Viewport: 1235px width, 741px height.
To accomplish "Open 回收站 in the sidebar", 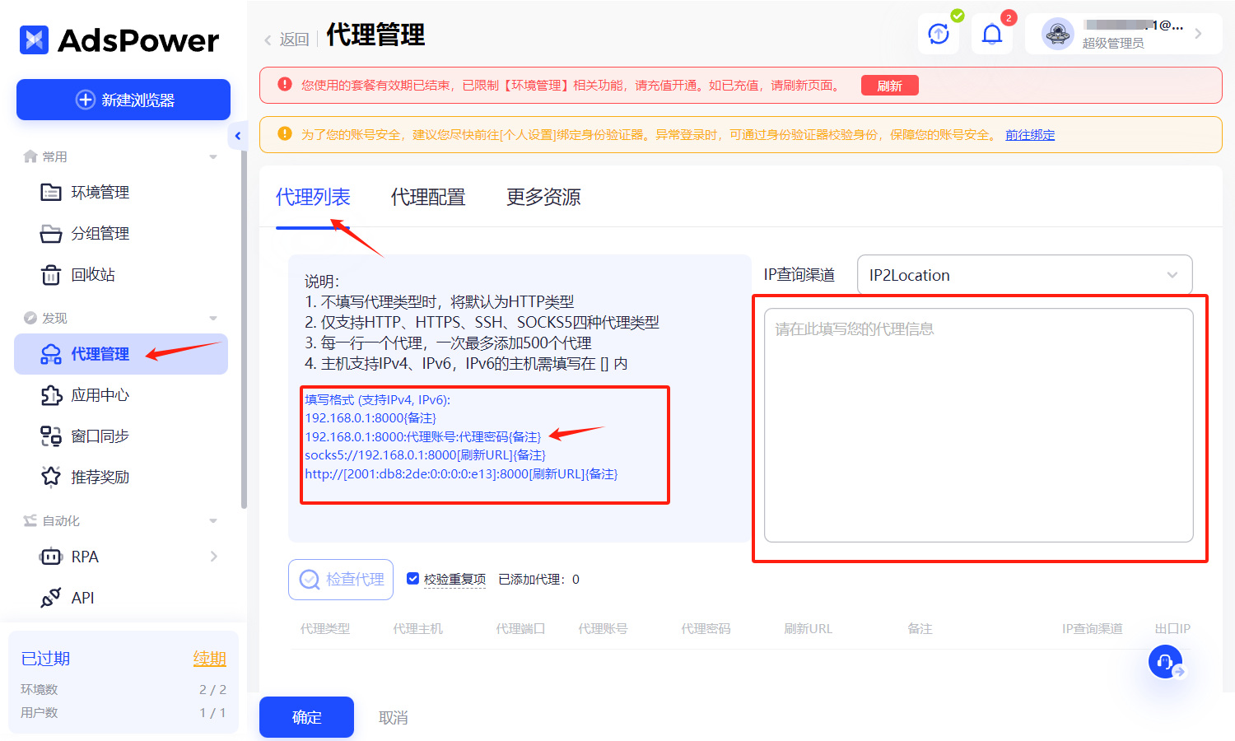I will click(121, 274).
